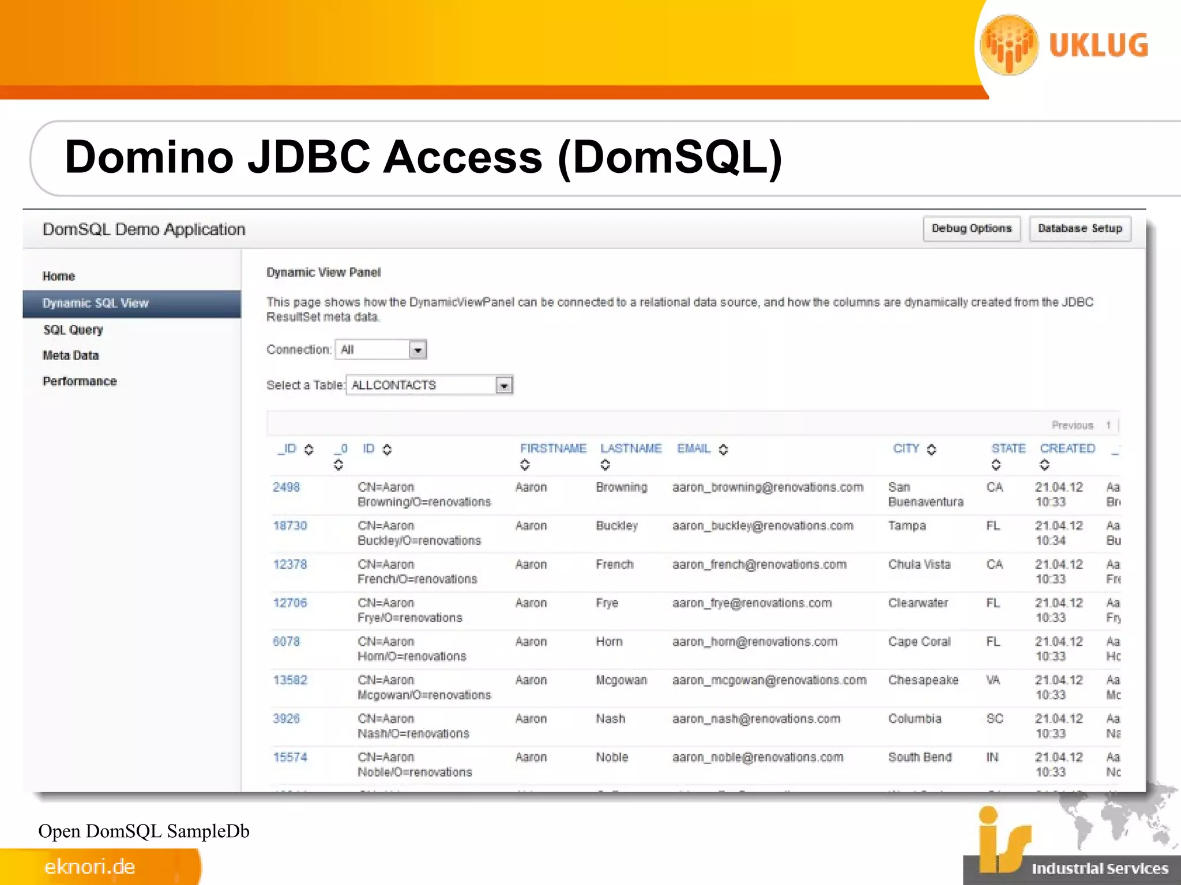Click the DomSQL Demo Application title
Viewport: 1181px width, 885px height.
tap(144, 229)
